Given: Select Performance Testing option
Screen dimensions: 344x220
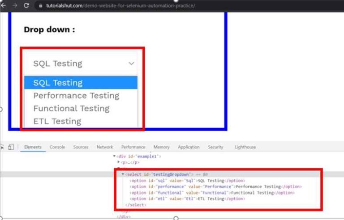Looking at the screenshot, I should [81, 96].
